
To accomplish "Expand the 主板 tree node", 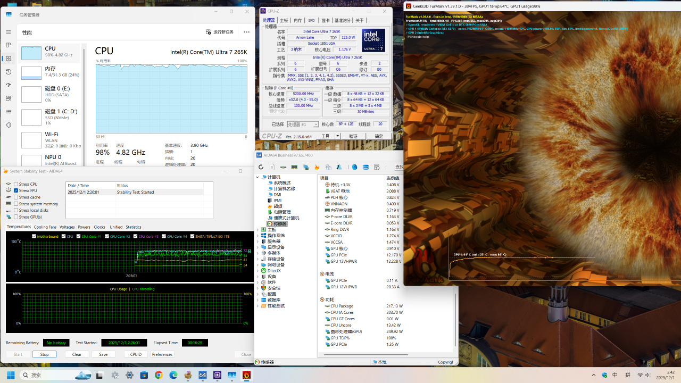I will (258, 230).
